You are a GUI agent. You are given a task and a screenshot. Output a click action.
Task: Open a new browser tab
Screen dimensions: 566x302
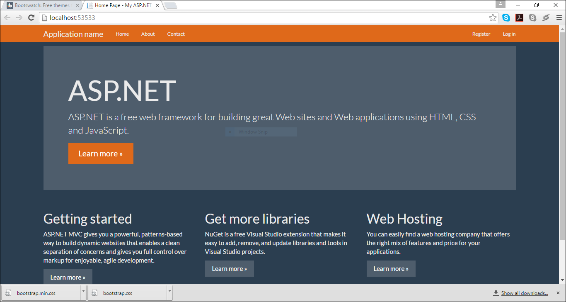[x=171, y=5]
